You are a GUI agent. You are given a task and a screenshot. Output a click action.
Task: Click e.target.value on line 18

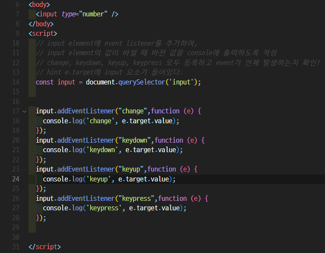pyautogui.click(x=147, y=121)
